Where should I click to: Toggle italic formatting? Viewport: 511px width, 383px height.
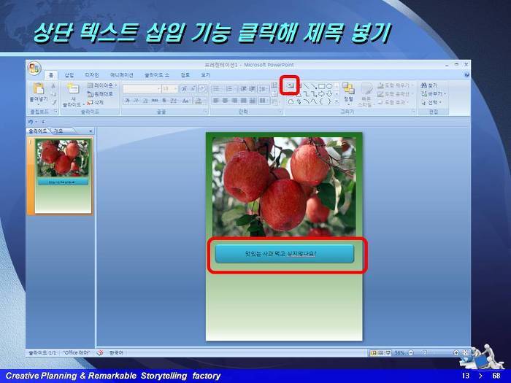click(137, 101)
